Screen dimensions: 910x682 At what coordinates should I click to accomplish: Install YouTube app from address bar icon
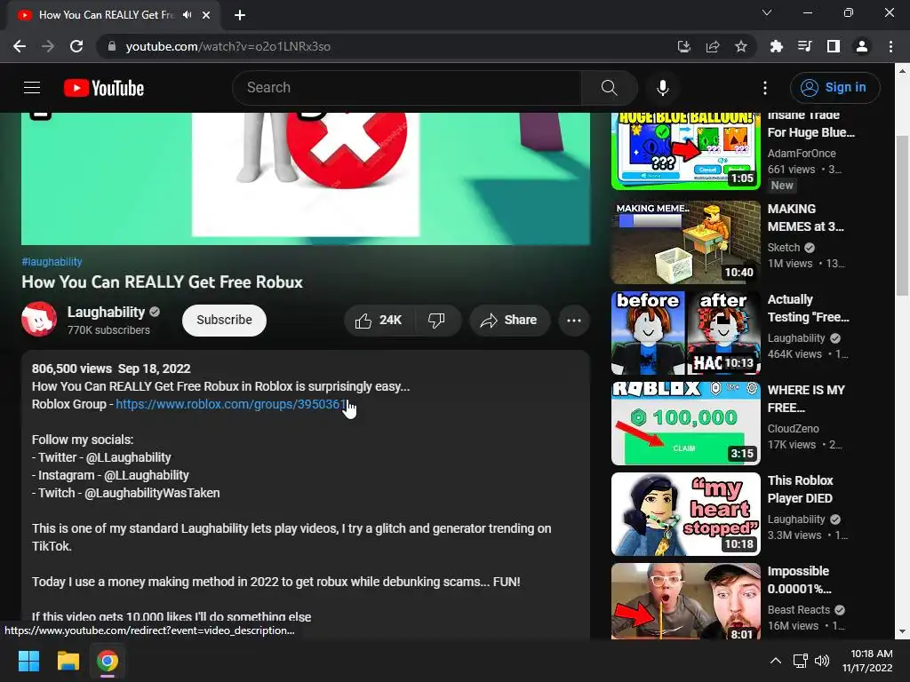(684, 46)
